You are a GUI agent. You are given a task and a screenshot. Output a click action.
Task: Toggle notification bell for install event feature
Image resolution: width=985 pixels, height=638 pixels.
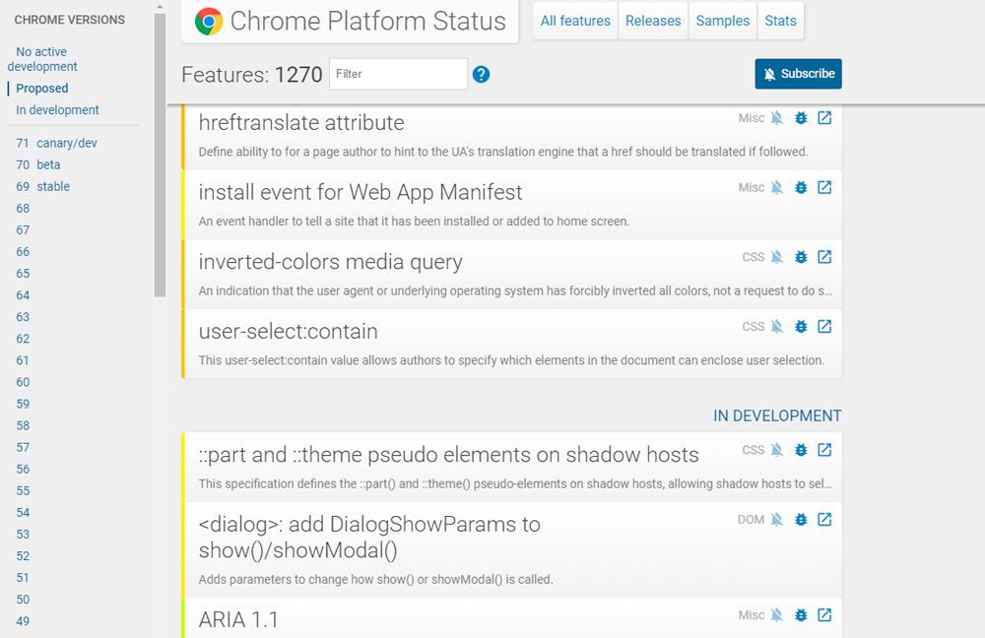777,188
